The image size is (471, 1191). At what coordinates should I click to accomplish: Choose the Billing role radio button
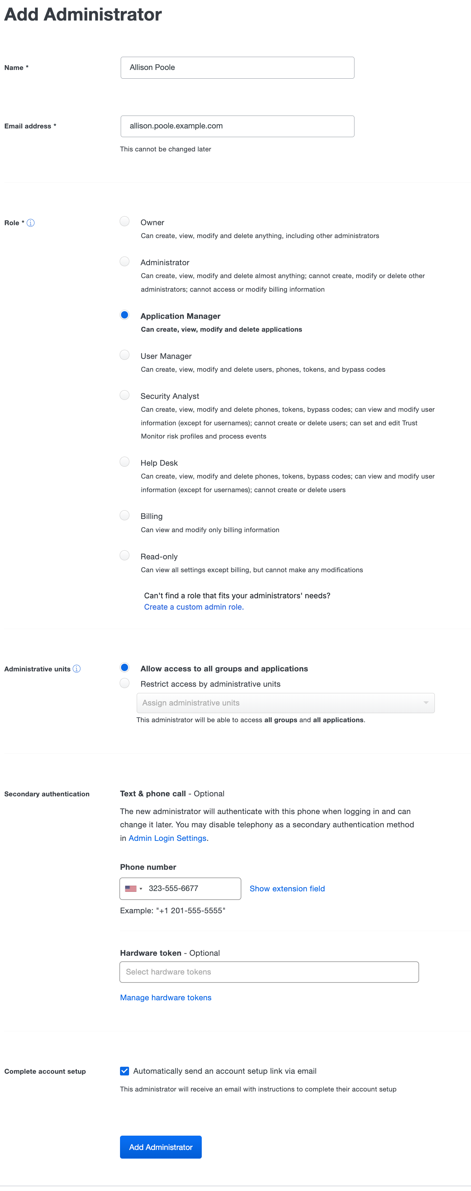(x=124, y=515)
